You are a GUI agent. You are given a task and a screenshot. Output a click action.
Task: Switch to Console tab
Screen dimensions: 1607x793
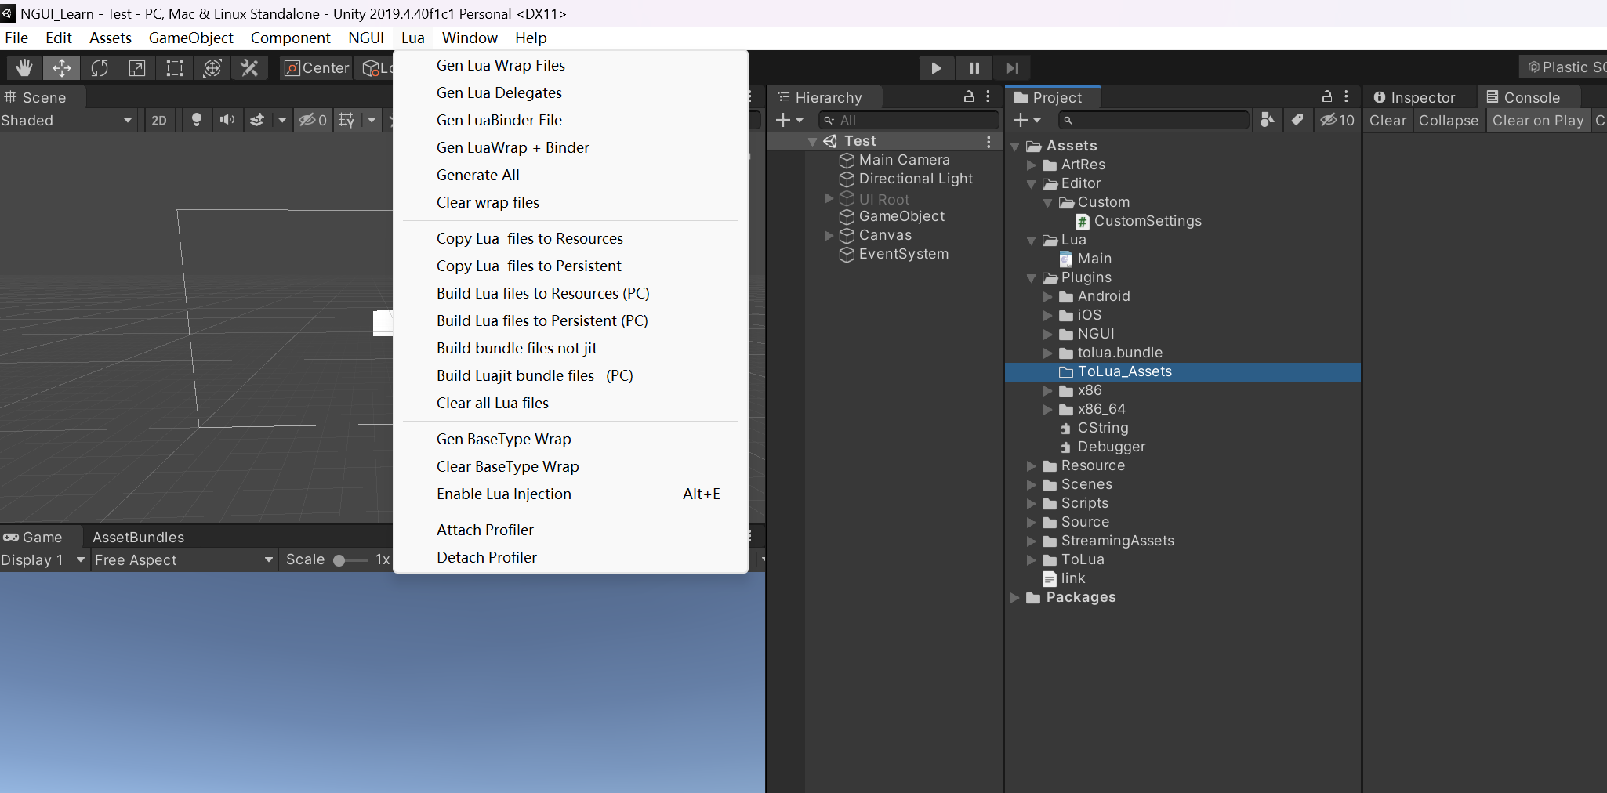(x=1523, y=97)
